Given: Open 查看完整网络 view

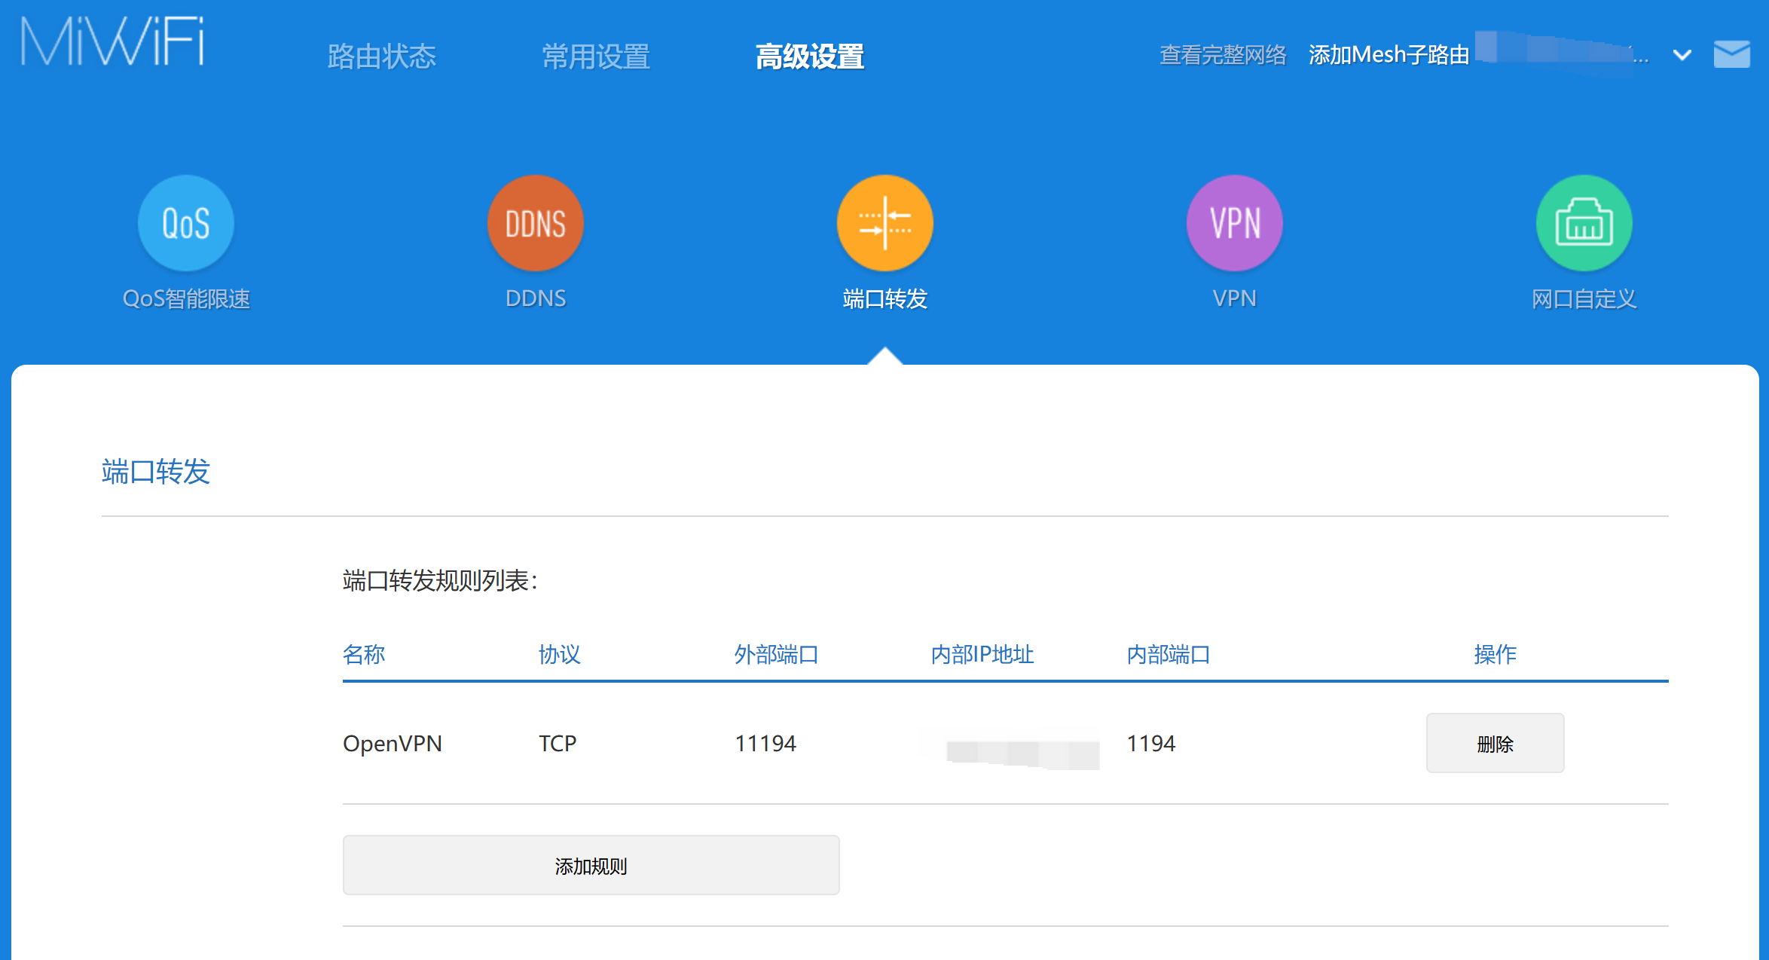Looking at the screenshot, I should (x=1223, y=56).
